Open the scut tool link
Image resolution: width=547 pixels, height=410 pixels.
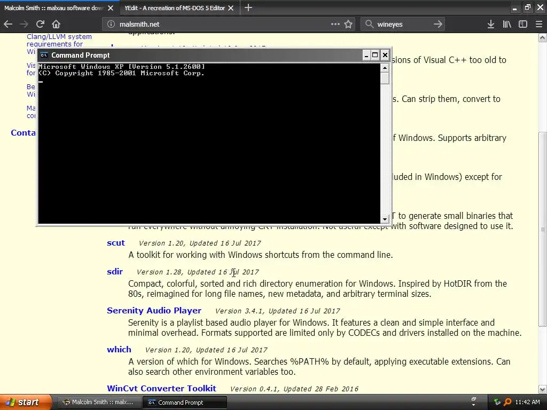coord(115,243)
